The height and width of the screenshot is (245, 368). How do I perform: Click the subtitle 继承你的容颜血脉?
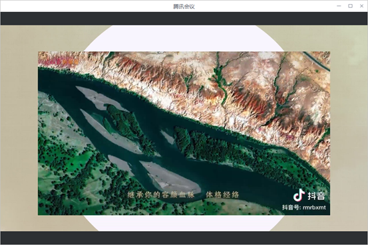click(x=161, y=195)
